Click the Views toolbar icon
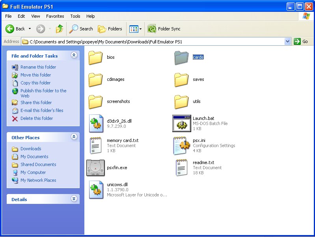Image resolution: width=315 pixels, height=237 pixels. pyautogui.click(x=134, y=29)
